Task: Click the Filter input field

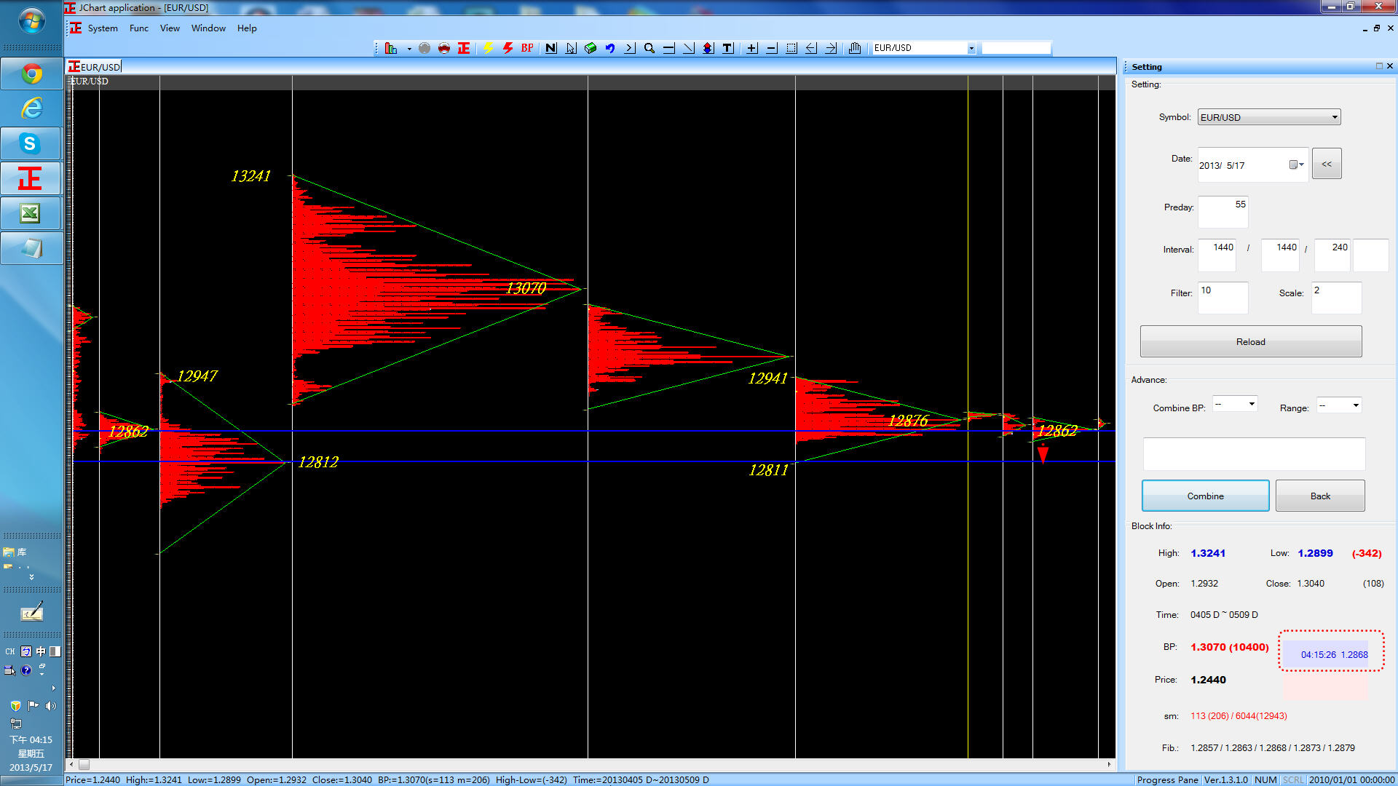Action: tap(1223, 298)
